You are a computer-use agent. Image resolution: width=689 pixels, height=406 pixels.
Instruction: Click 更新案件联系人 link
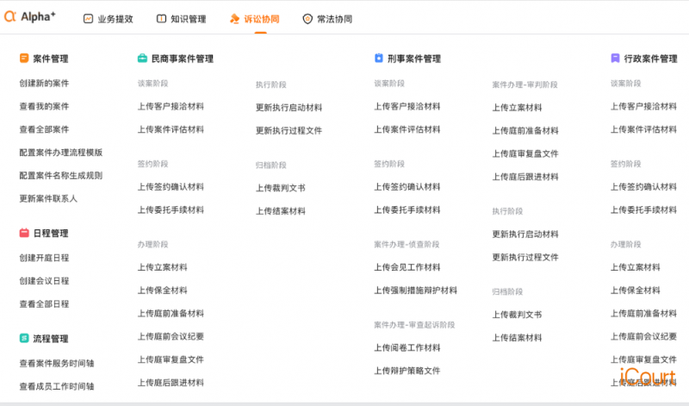point(48,198)
